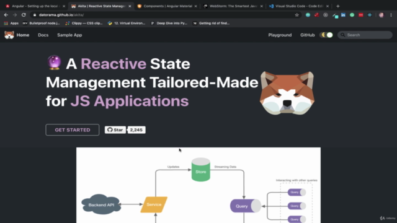397x223 pixels.
Task: Click the Store node in the diagram
Action: [x=201, y=169]
